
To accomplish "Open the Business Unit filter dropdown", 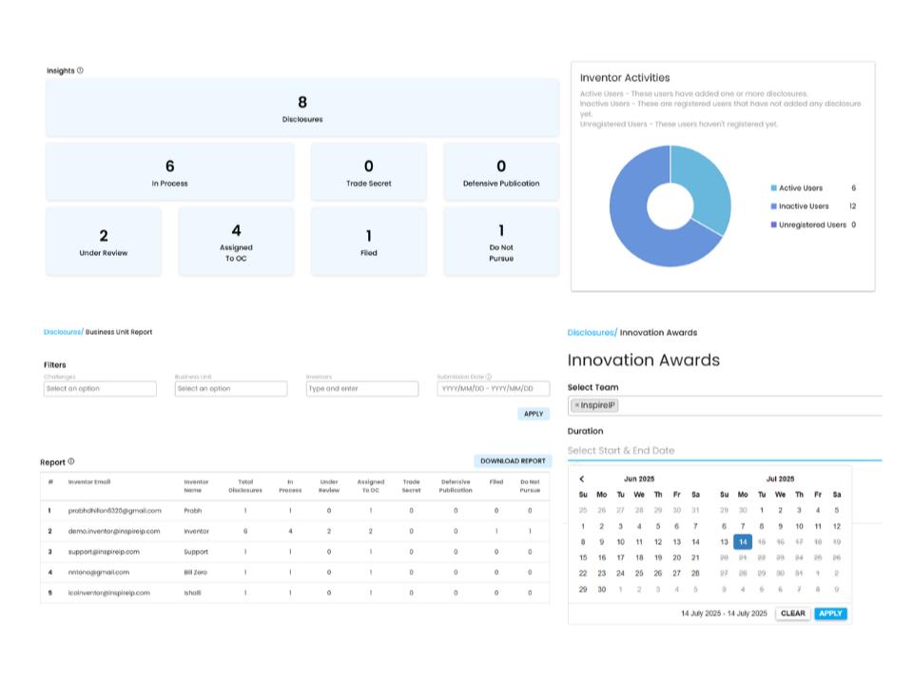I will point(231,389).
